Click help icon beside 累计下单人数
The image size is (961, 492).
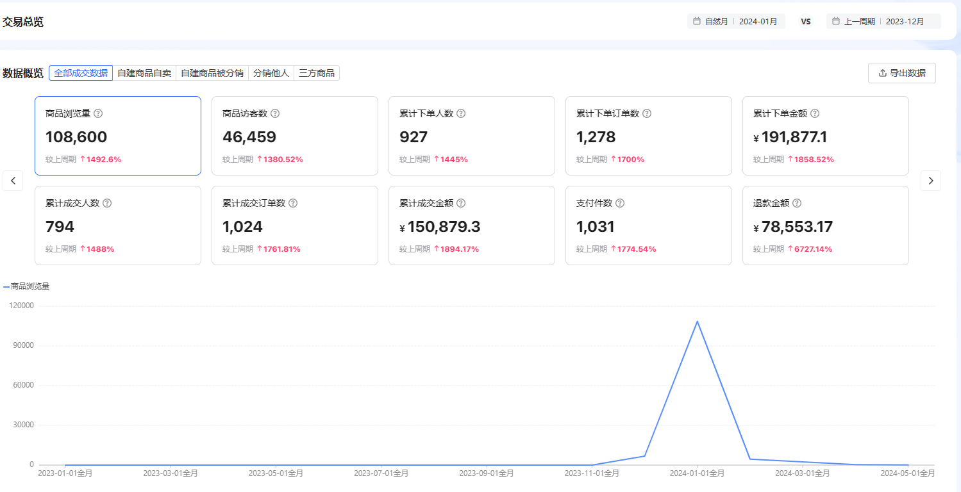coord(461,113)
